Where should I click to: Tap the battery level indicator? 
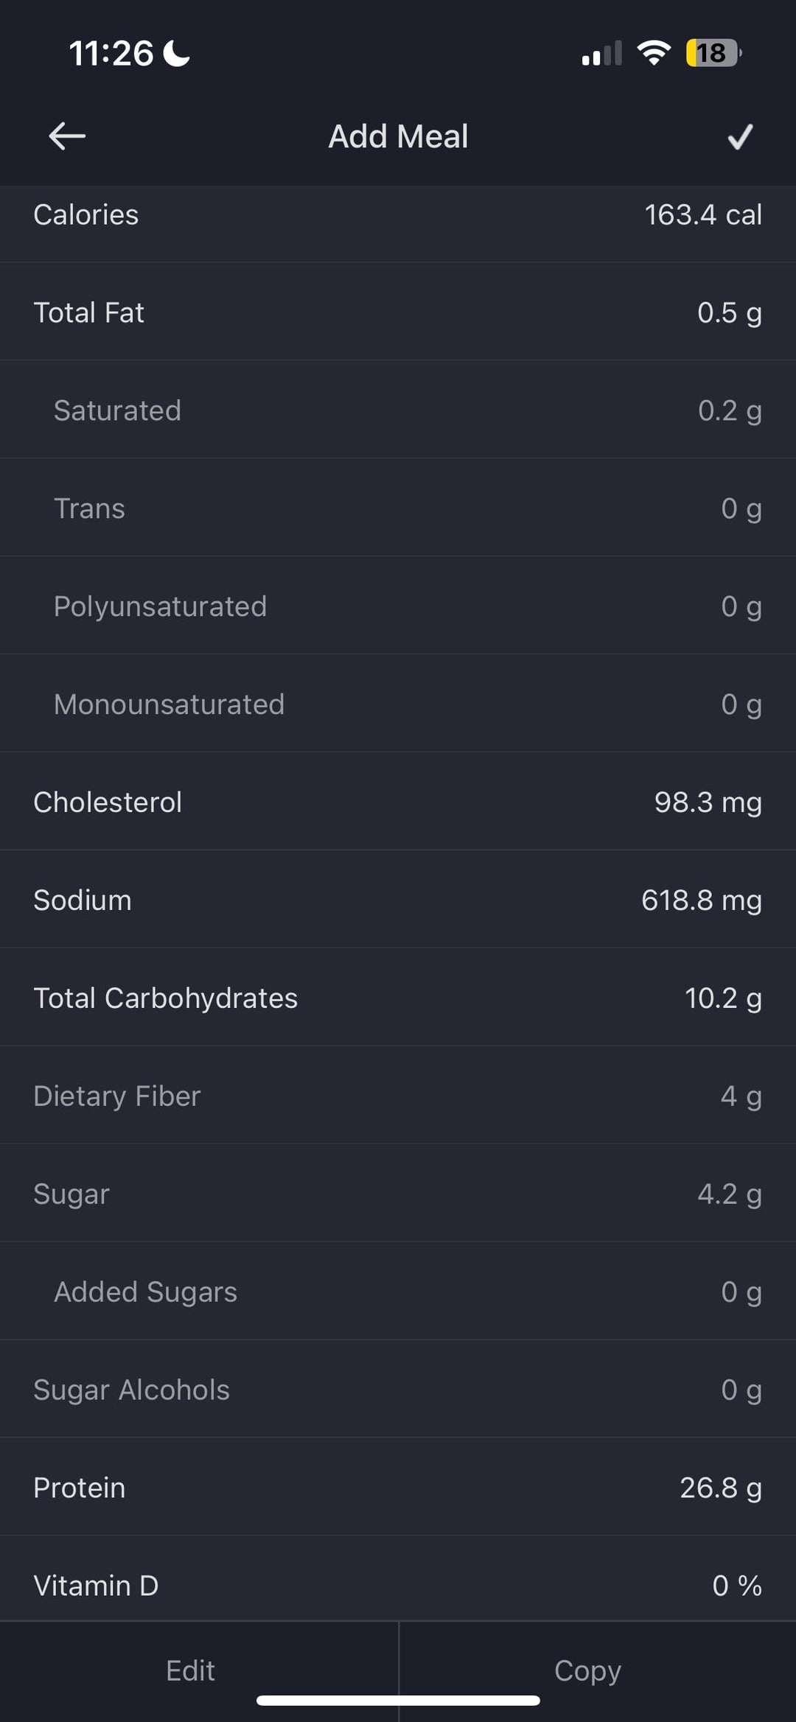[x=713, y=53]
